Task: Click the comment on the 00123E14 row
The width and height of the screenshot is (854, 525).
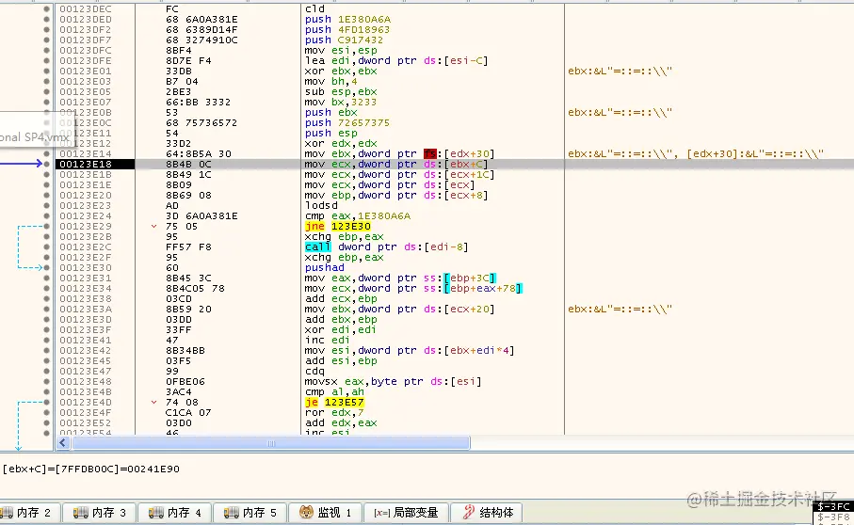Action: coord(696,154)
